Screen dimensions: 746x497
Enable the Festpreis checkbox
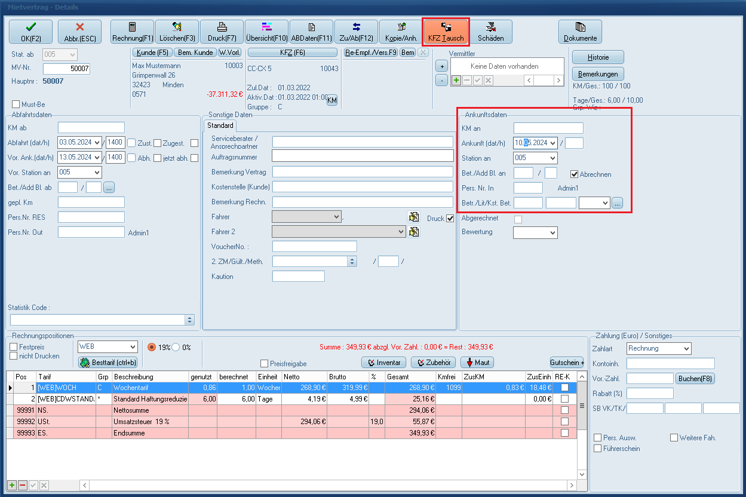pyautogui.click(x=14, y=347)
